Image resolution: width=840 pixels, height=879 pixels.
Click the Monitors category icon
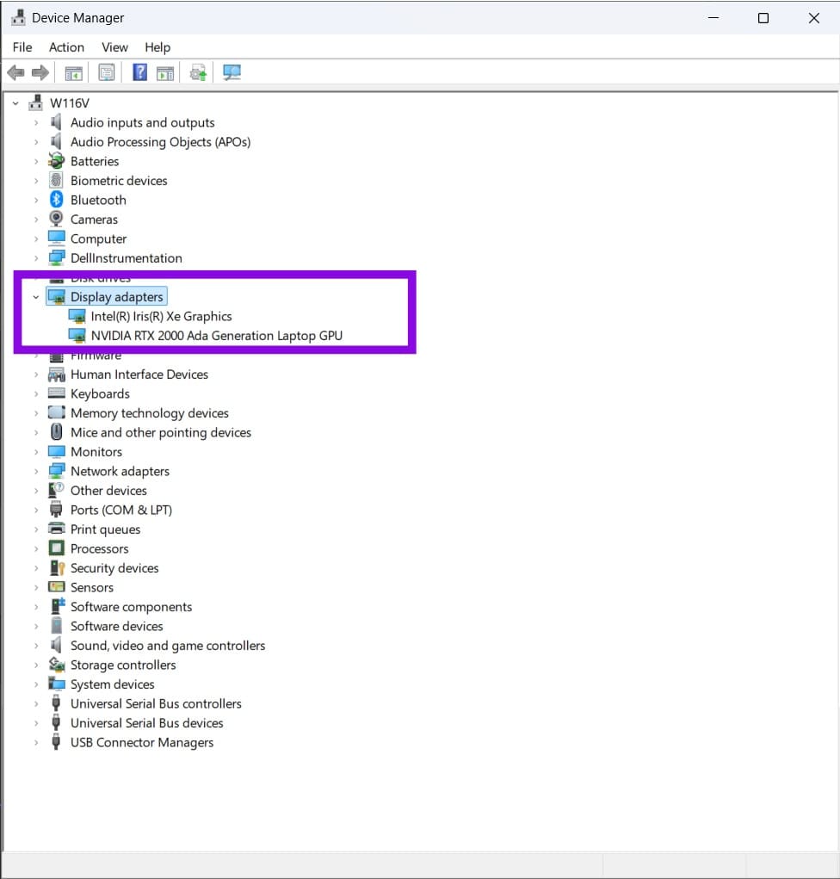coord(56,451)
